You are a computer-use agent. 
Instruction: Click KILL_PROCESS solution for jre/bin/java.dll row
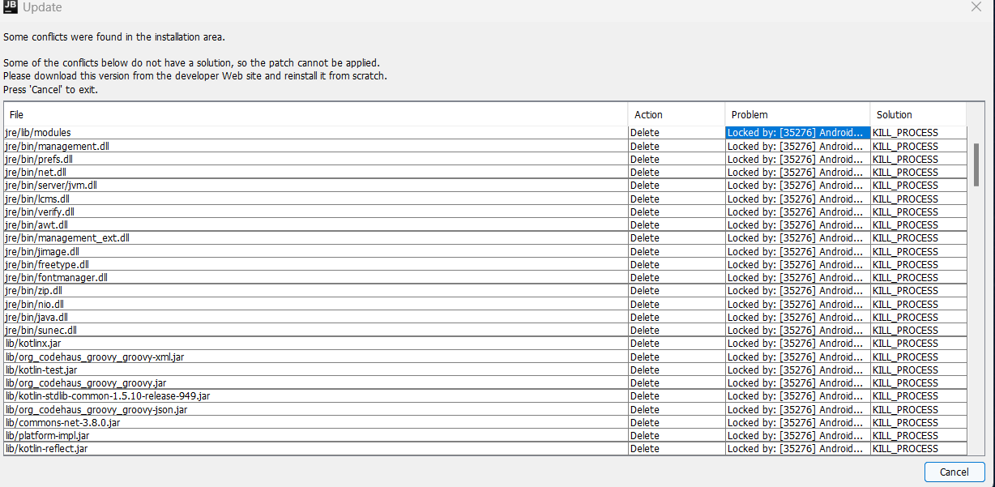919,317
